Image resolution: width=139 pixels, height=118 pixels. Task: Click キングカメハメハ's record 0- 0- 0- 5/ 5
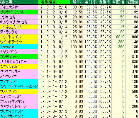(54, 116)
